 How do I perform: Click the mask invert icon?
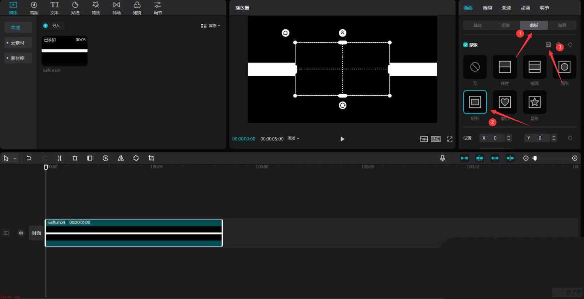coord(548,45)
